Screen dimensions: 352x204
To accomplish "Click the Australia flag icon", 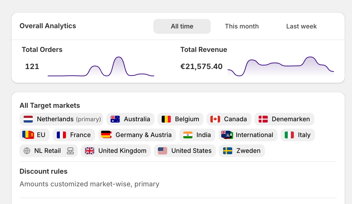I will tap(115, 119).
